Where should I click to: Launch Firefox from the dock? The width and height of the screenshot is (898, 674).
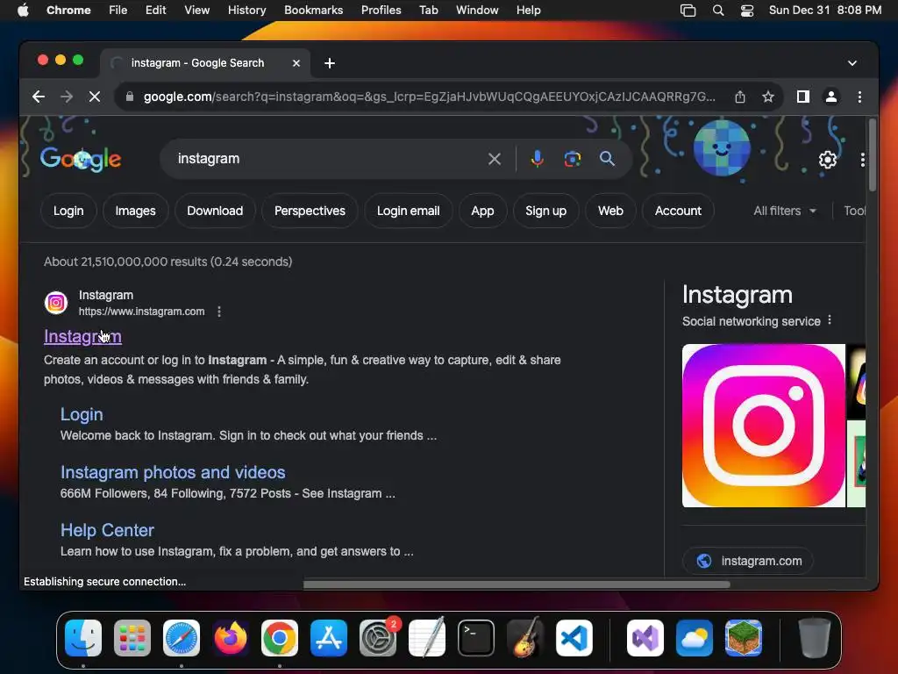pyautogui.click(x=231, y=638)
